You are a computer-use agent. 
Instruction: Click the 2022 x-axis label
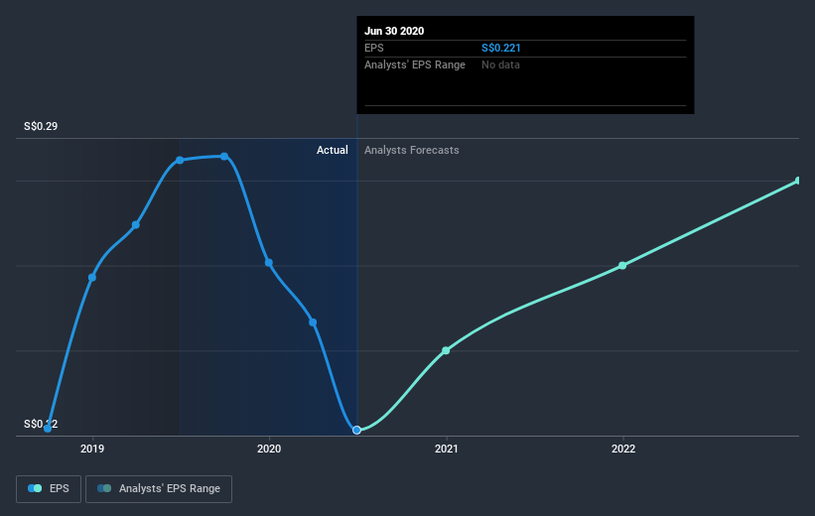coord(623,449)
